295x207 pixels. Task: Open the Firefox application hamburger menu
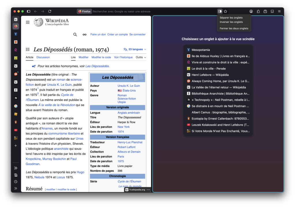(x=279, y=11)
